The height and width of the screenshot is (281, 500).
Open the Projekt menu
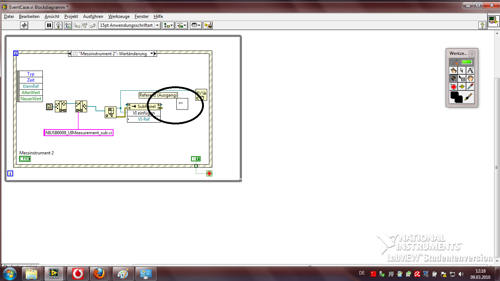[x=71, y=16]
